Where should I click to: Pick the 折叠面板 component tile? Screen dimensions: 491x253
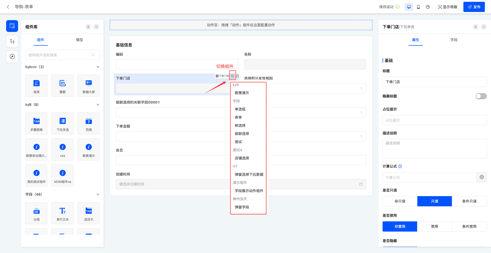click(36, 123)
